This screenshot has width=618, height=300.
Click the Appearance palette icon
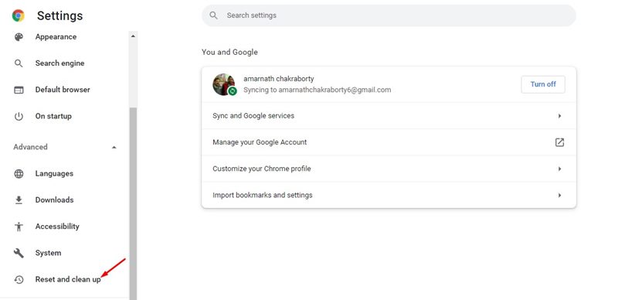pyautogui.click(x=19, y=36)
